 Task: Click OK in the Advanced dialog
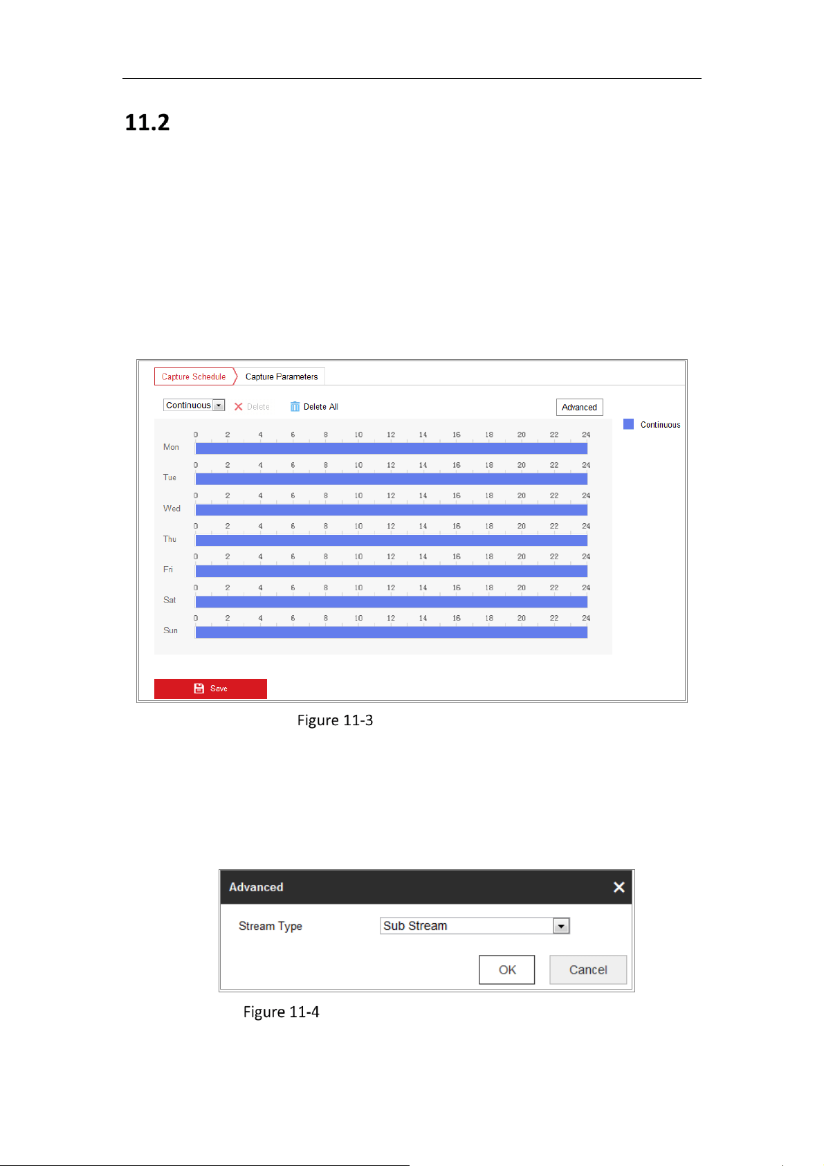point(507,969)
